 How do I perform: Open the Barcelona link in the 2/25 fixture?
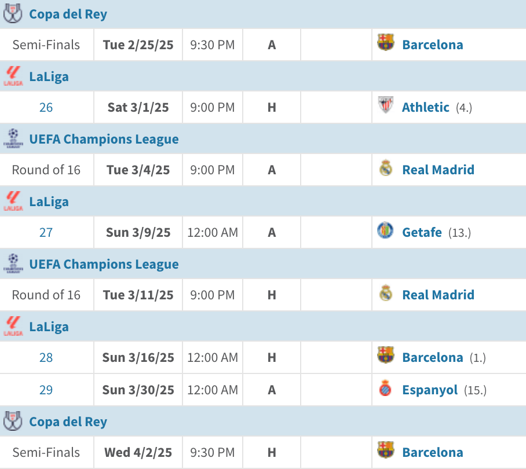(x=433, y=45)
